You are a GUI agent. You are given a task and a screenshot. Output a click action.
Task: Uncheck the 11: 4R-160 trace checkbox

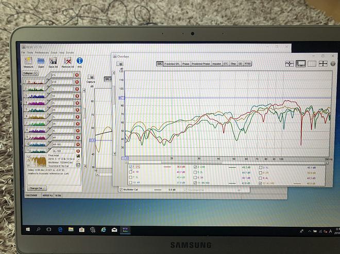point(195,183)
